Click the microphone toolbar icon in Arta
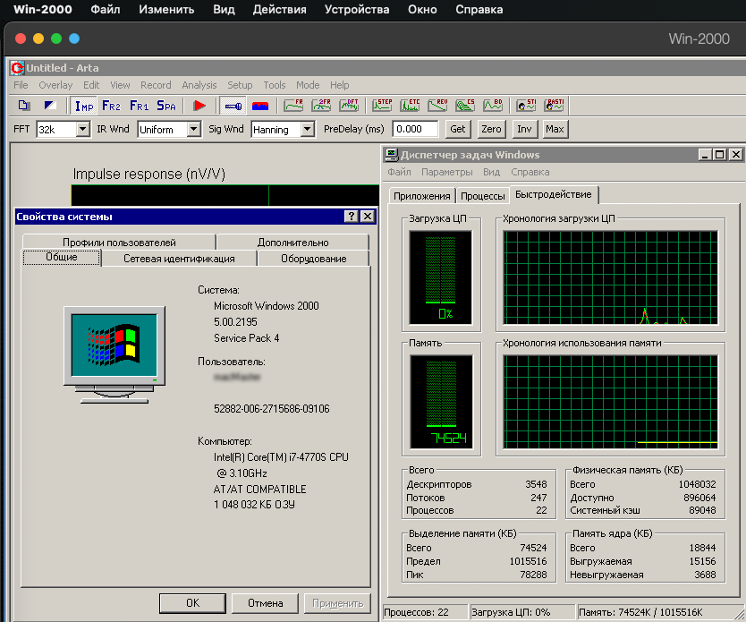Image resolution: width=746 pixels, height=622 pixels. (x=233, y=106)
